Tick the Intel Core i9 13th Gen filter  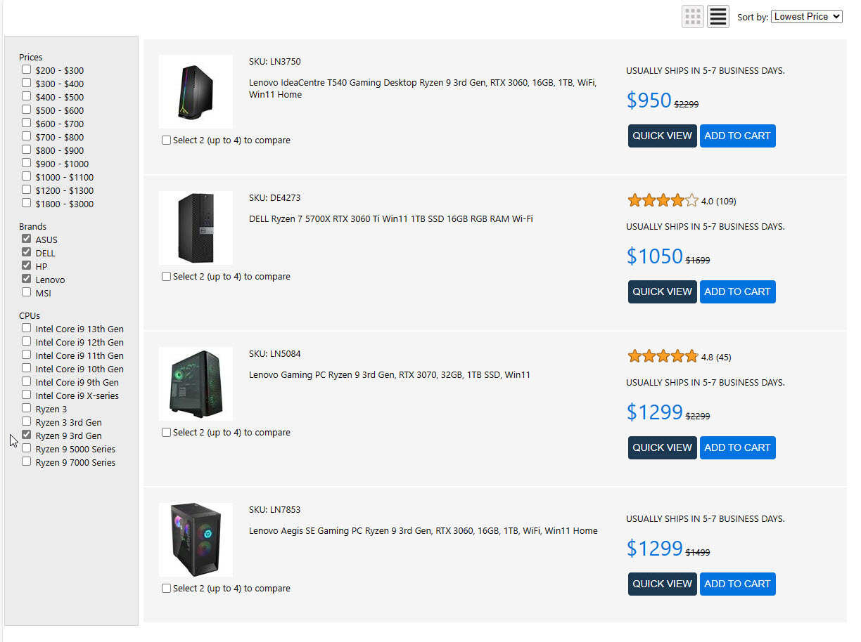(x=27, y=328)
